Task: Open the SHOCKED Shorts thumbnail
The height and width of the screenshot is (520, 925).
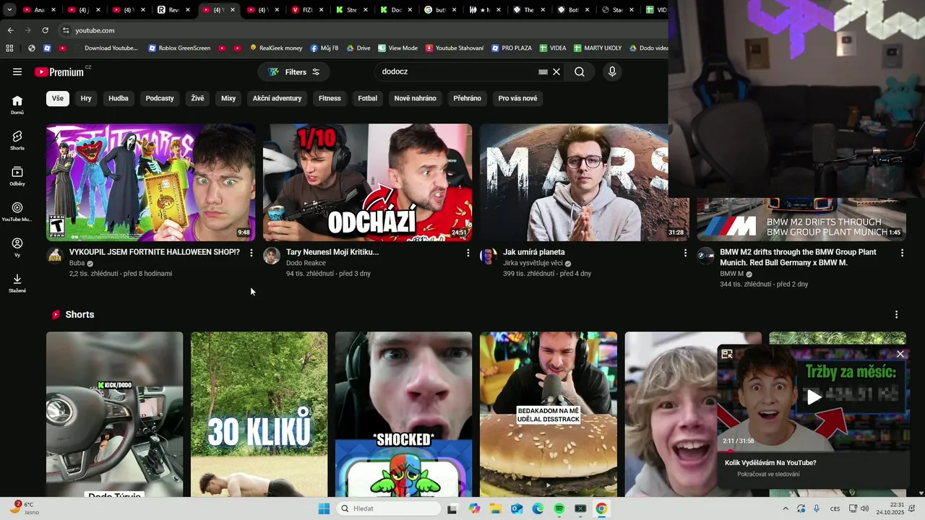Action: pyautogui.click(x=403, y=414)
